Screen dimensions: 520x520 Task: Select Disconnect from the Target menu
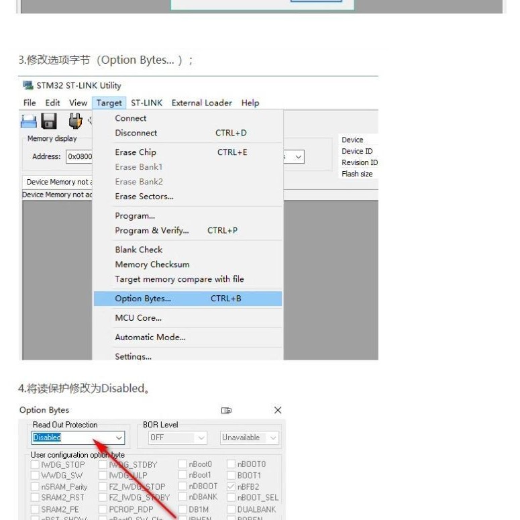point(188,133)
